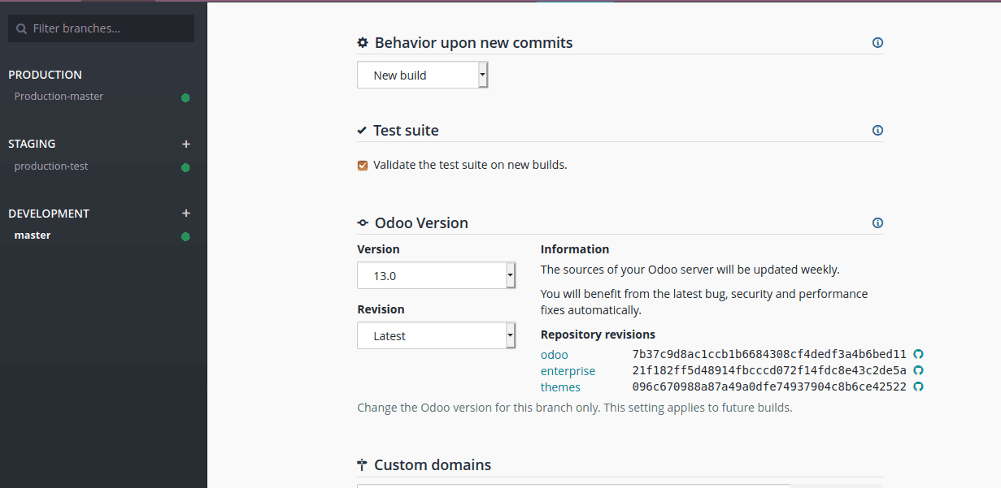Click GitHub icon beside themes revision hash
The image size is (1001, 488).
(918, 387)
